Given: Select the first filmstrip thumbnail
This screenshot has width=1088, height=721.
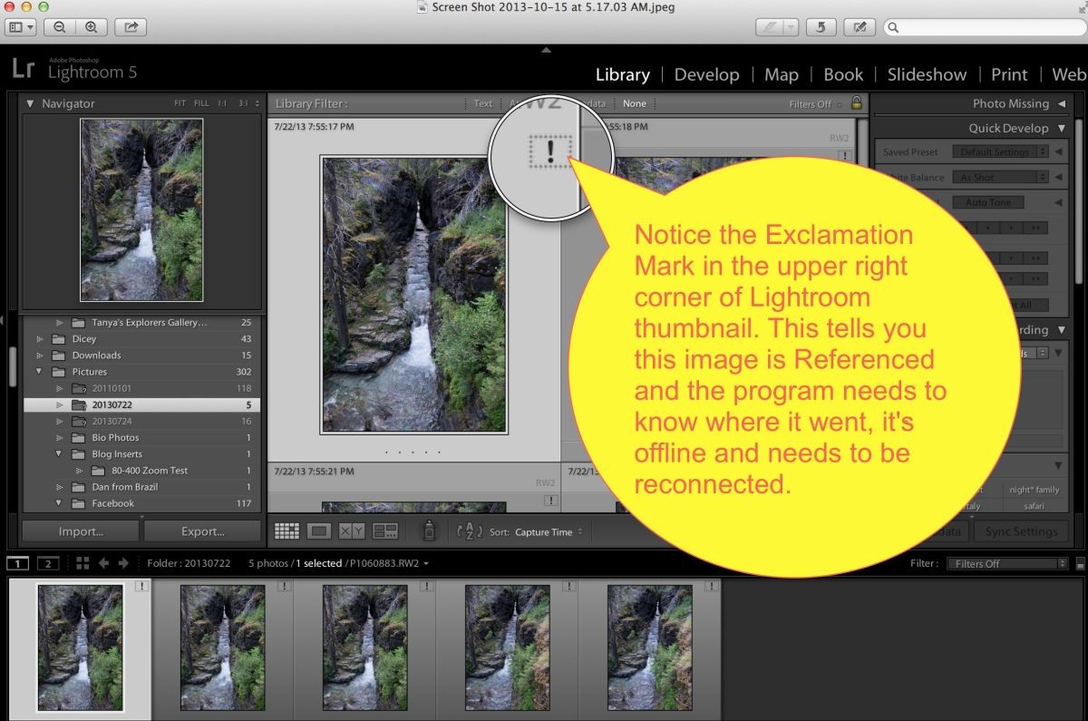Looking at the screenshot, I should coord(80,648).
